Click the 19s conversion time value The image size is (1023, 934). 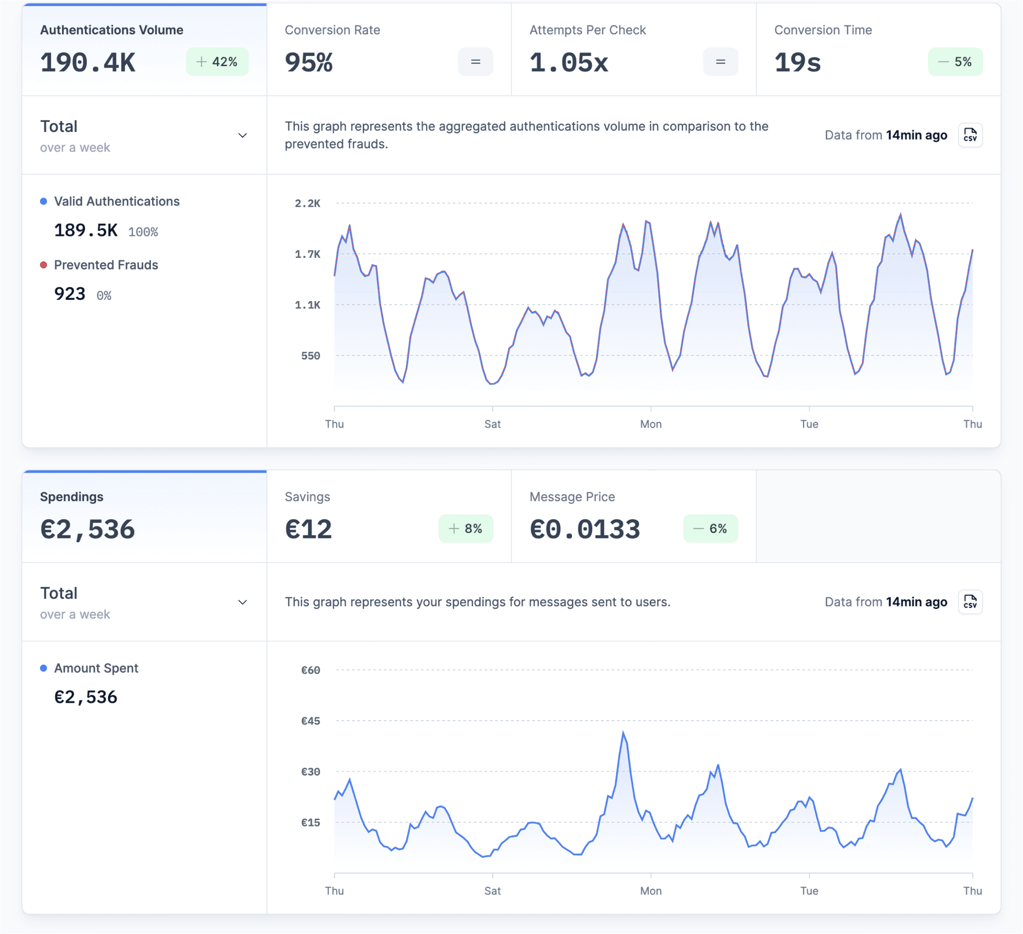(x=797, y=63)
